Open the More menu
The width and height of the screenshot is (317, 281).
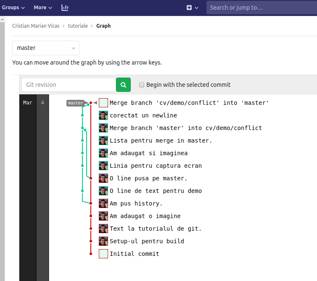(x=43, y=8)
